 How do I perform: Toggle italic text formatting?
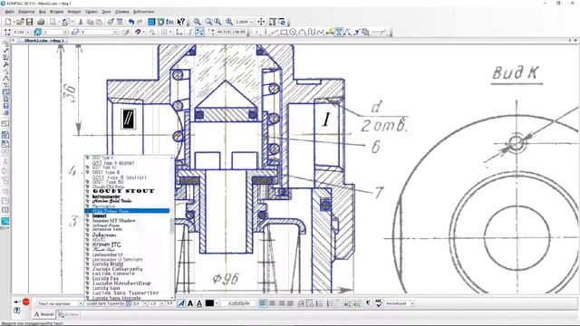[x=181, y=303]
